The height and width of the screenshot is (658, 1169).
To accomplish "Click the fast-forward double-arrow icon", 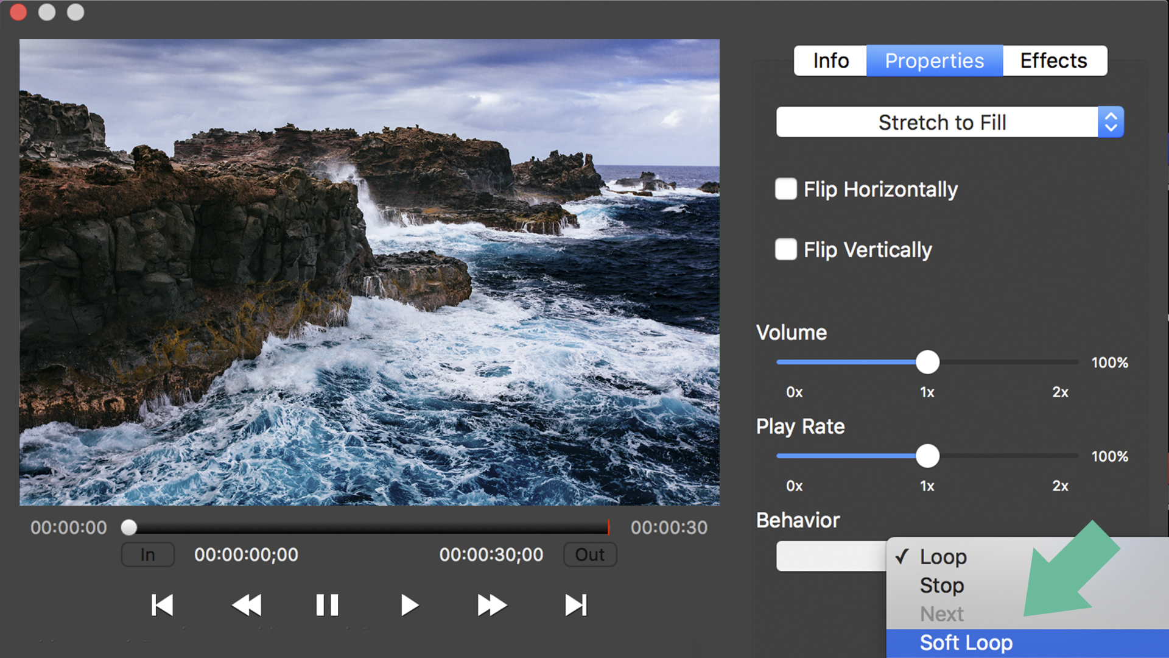I will 491,605.
